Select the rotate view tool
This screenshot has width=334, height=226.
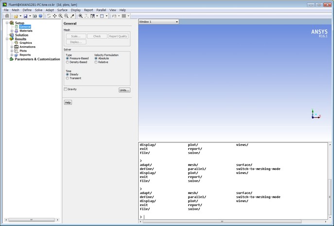49,16
